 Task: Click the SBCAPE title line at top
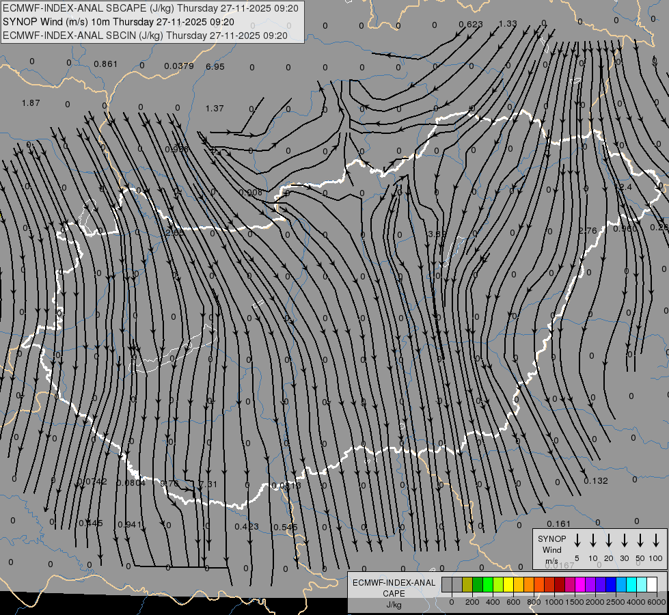coord(150,8)
